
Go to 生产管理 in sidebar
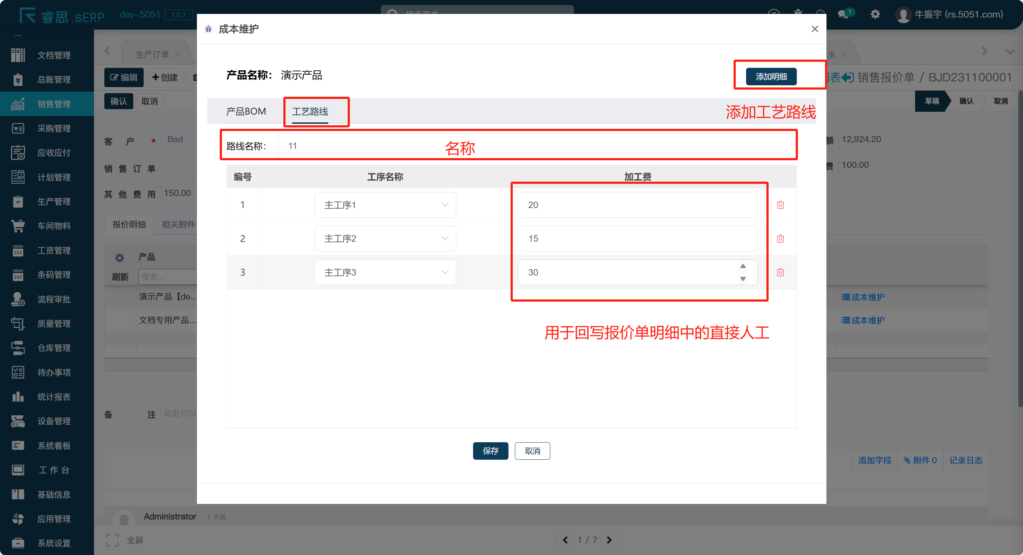tap(54, 202)
